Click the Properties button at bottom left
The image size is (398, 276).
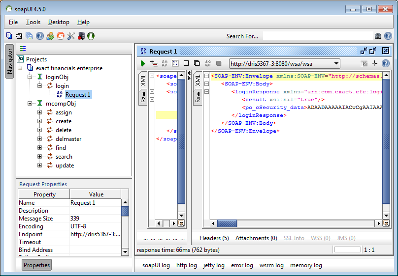click(36, 265)
